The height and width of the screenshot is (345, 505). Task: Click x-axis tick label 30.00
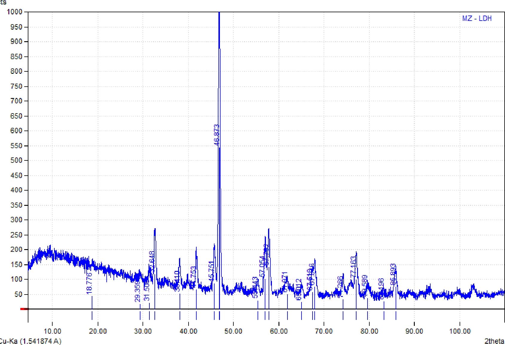(x=143, y=331)
